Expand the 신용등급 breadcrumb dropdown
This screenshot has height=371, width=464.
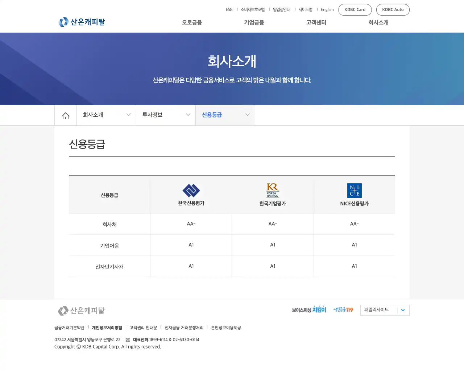tap(225, 115)
